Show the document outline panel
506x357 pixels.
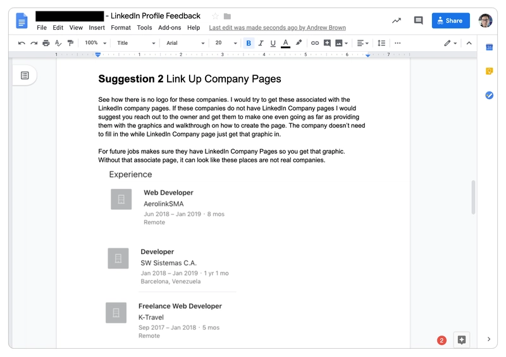(x=25, y=75)
